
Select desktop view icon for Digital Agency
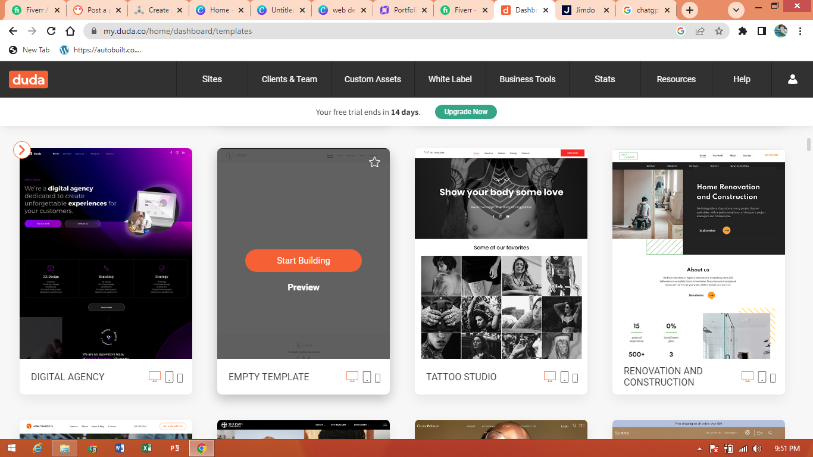(x=155, y=377)
